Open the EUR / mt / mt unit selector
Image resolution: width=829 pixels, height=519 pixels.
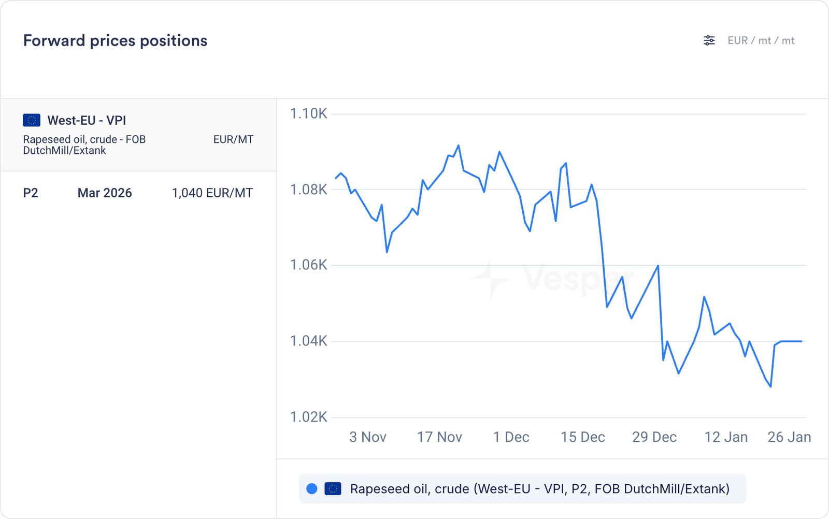point(761,40)
